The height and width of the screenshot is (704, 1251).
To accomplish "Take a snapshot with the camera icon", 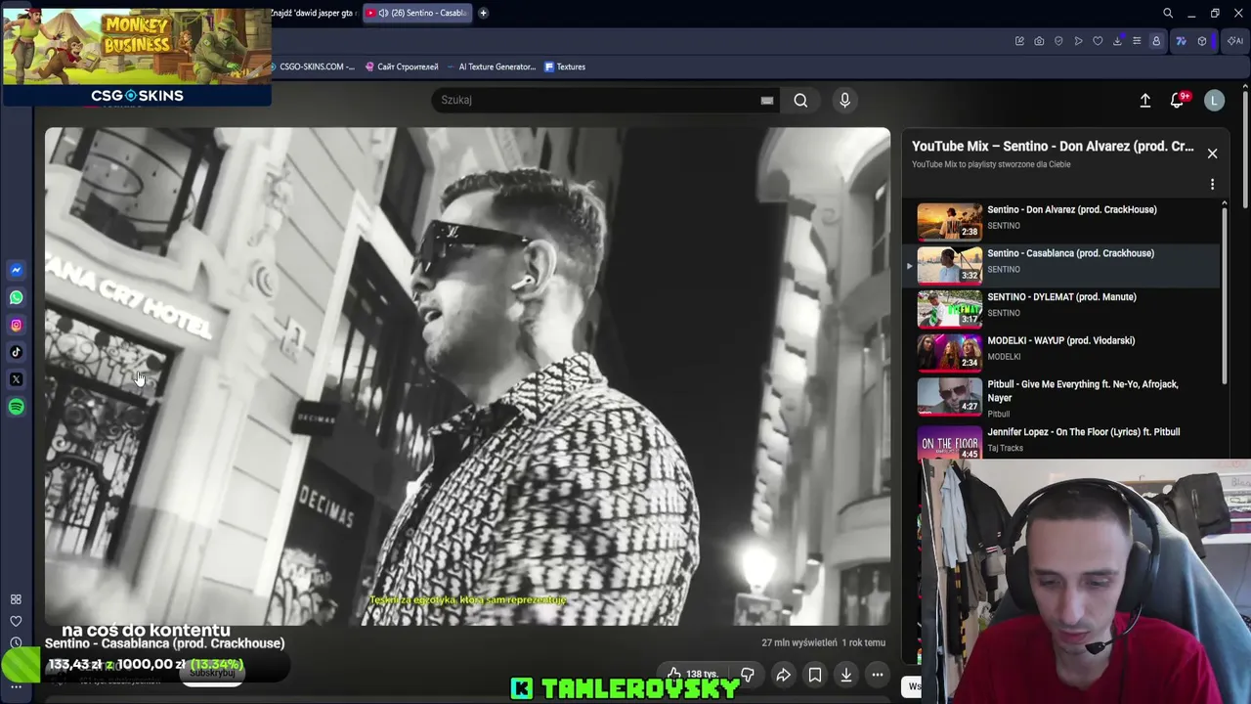I will [x=1039, y=41].
